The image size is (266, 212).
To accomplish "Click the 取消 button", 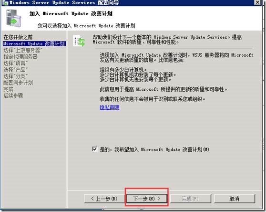I will click(235, 199).
